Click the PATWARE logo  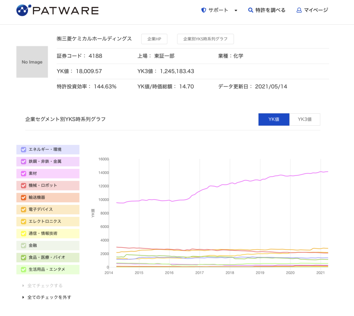pyautogui.click(x=58, y=10)
